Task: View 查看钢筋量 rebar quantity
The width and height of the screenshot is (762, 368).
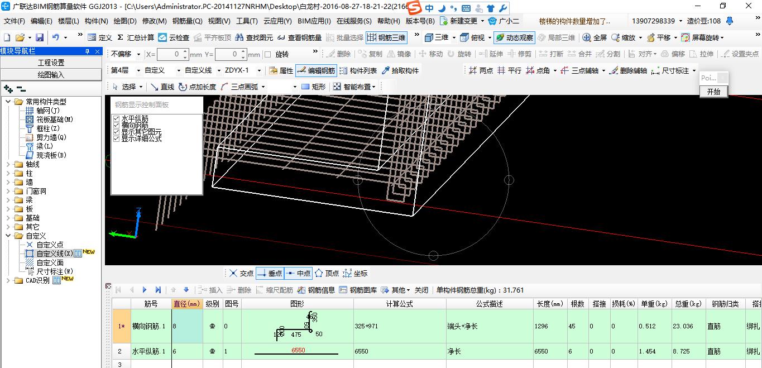Action: [299, 37]
